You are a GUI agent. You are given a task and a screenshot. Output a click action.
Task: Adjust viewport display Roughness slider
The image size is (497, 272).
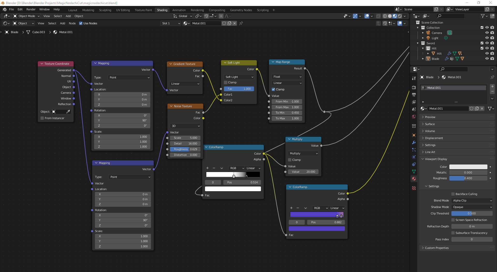[468, 178]
